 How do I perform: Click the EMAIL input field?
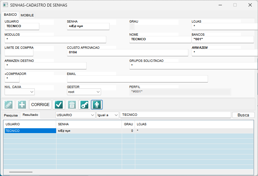pos(137,79)
